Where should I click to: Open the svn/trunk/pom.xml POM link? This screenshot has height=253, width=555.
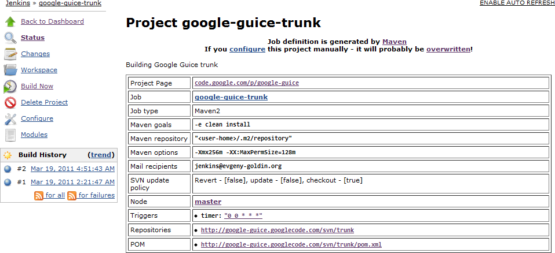point(291,244)
